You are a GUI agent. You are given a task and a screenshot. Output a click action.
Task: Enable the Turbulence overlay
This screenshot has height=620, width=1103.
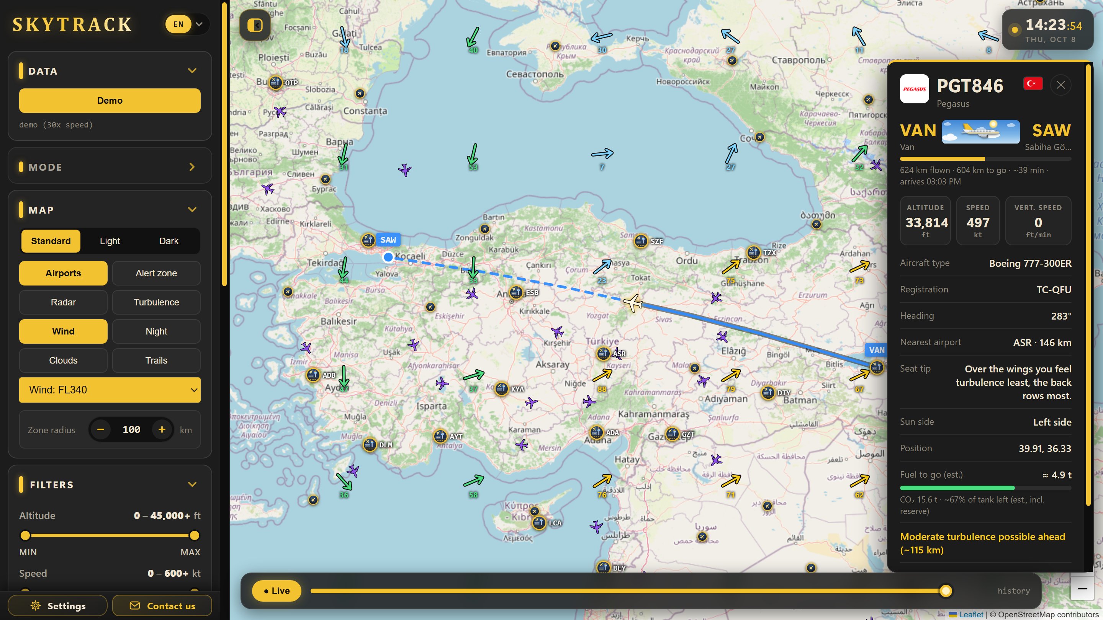click(156, 302)
